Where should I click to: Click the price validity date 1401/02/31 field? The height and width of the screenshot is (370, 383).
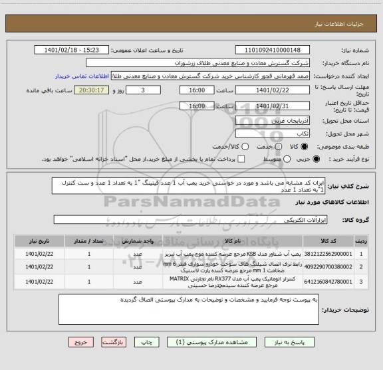[x=273, y=106]
